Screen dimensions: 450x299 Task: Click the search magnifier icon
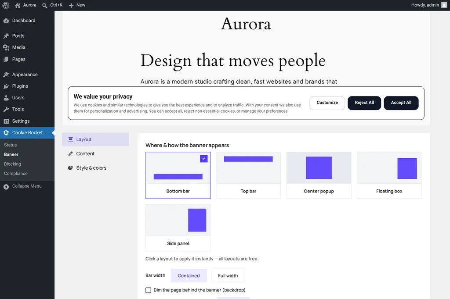45,5
